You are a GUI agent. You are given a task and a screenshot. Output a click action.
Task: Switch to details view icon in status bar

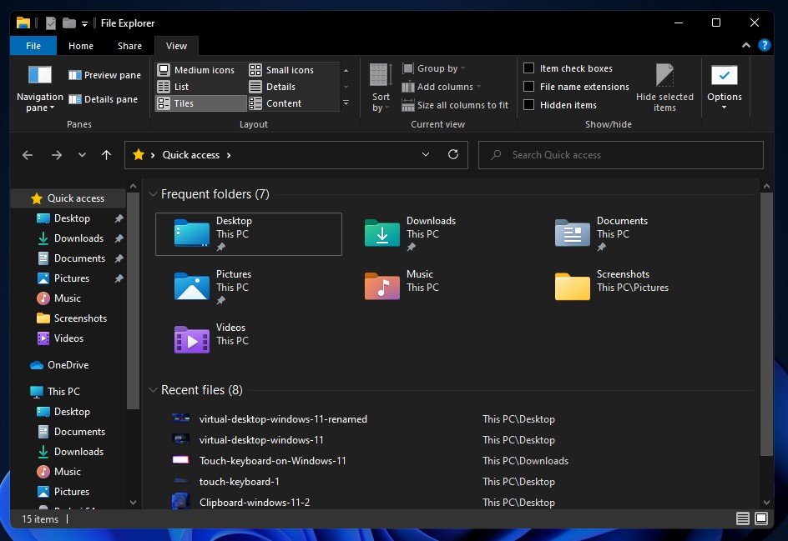coord(743,518)
